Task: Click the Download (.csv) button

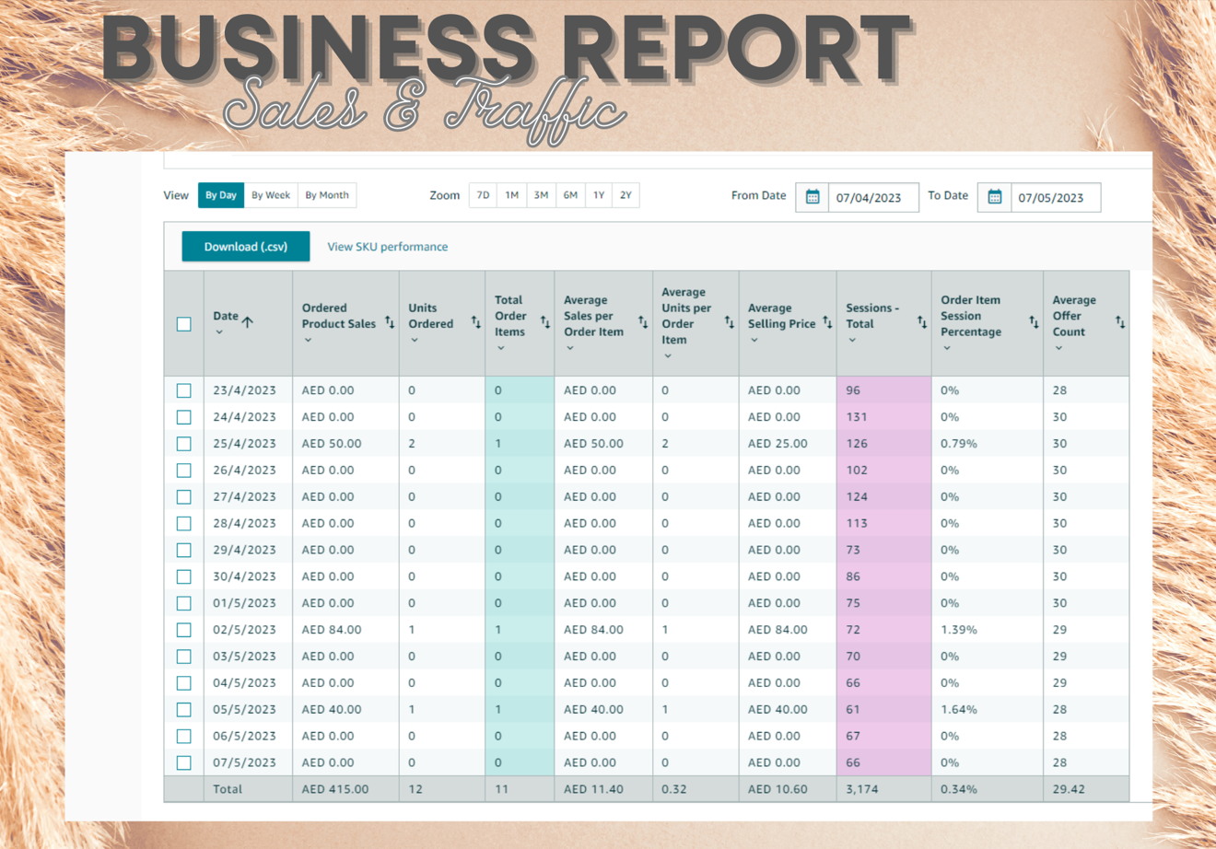Action: point(246,247)
